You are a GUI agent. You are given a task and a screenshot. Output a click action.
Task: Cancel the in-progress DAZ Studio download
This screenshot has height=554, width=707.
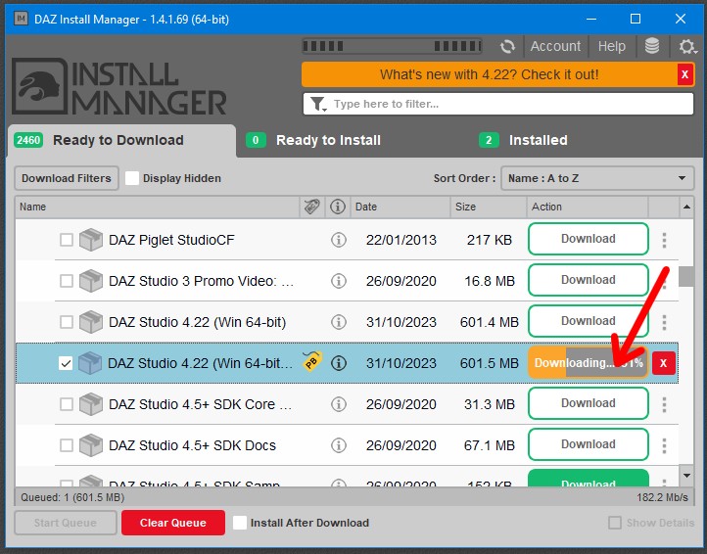[664, 363]
